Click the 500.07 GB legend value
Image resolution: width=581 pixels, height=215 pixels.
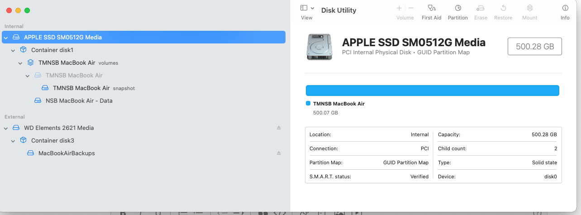(x=325, y=113)
